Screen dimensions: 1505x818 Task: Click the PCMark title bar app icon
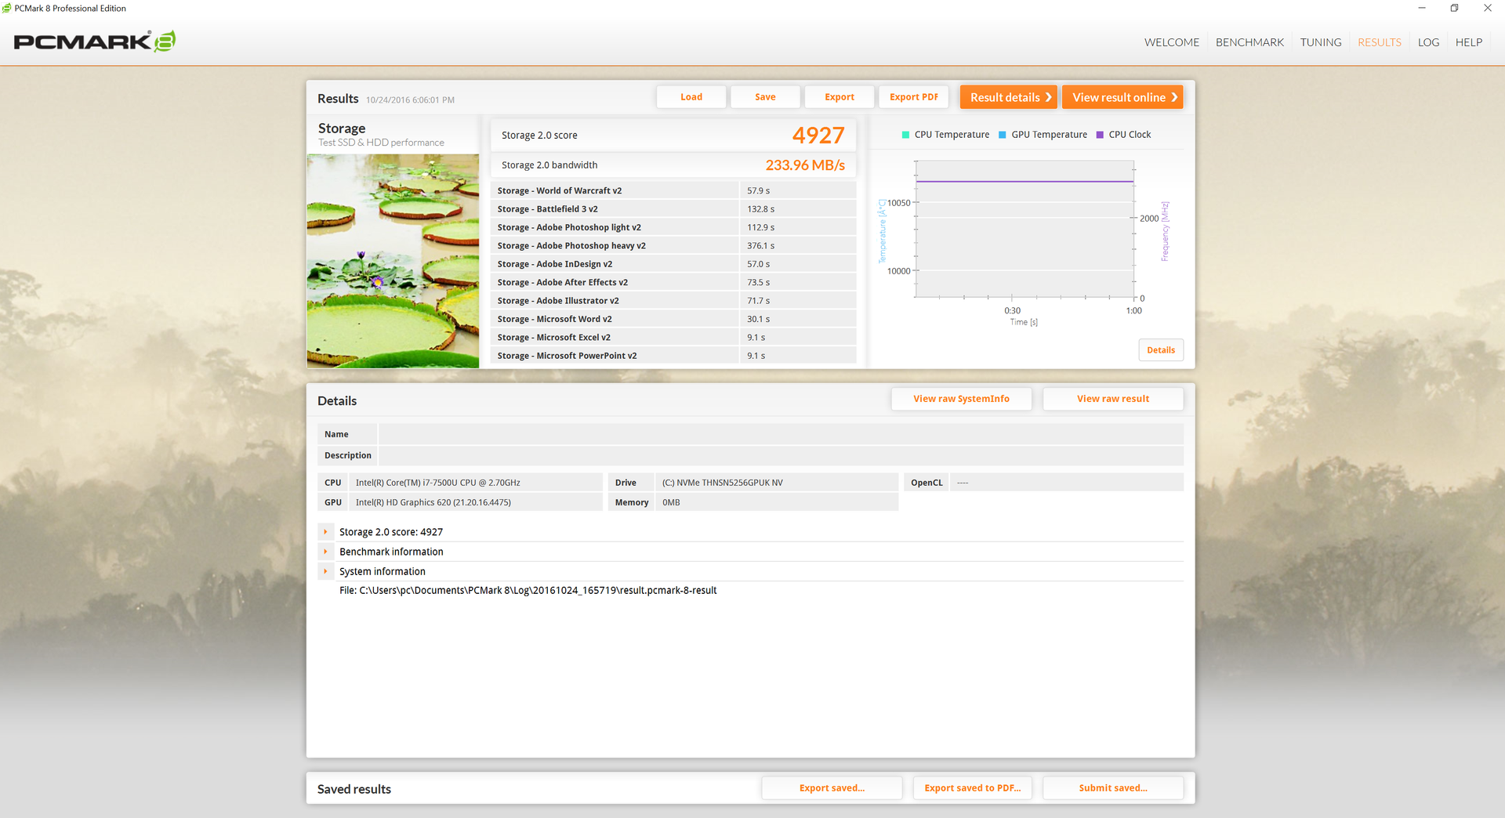(7, 8)
